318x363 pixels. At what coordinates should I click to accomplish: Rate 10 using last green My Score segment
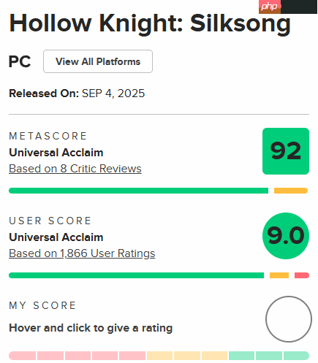(297, 356)
